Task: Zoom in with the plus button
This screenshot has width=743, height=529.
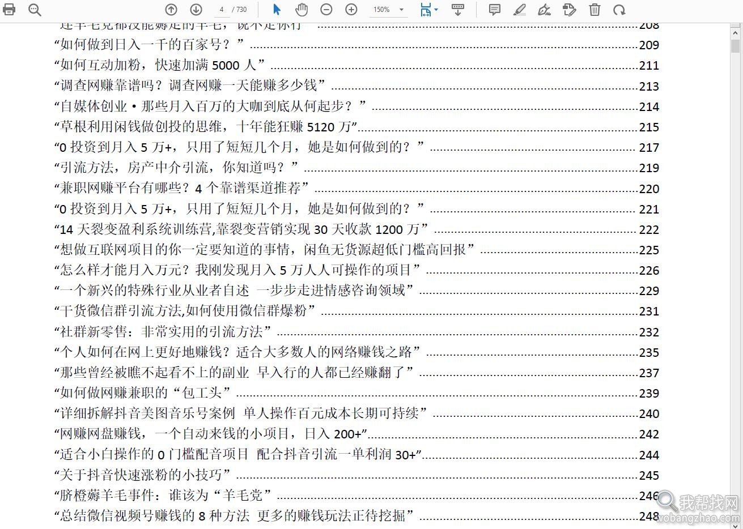Action: [x=351, y=9]
